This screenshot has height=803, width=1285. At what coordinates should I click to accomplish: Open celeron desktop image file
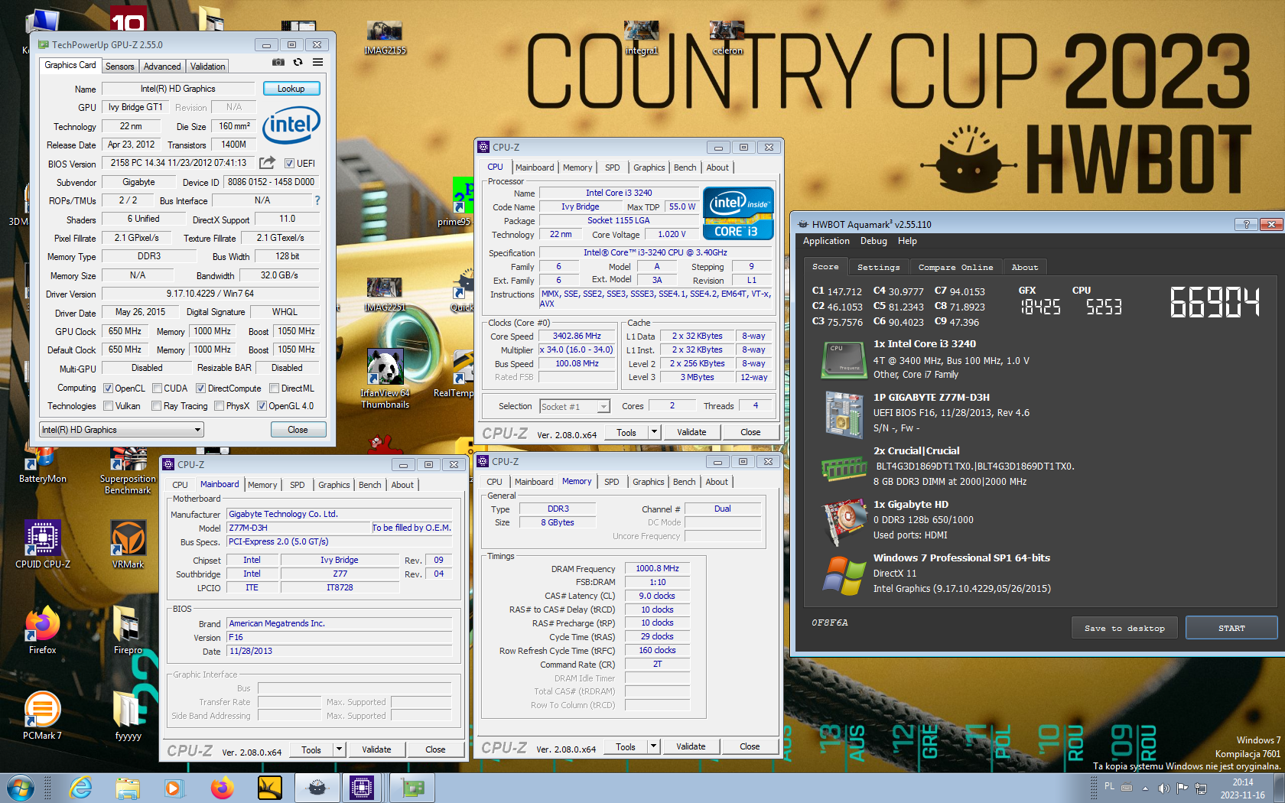[x=727, y=38]
